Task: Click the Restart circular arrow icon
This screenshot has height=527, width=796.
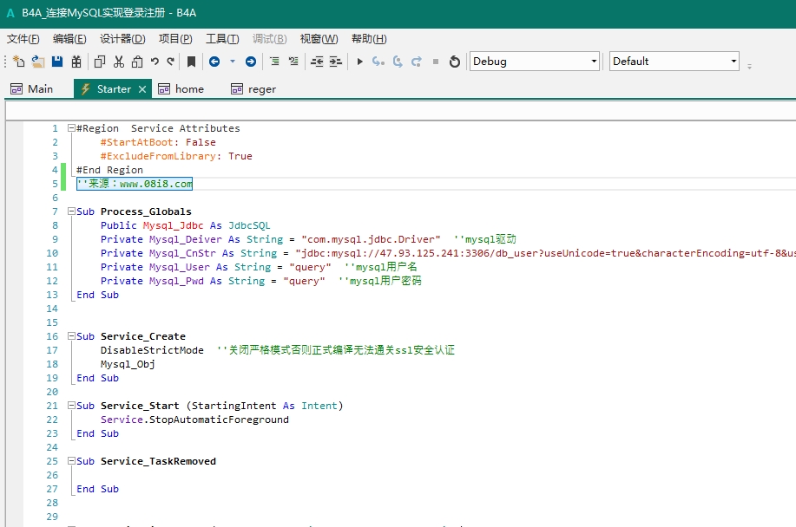Action: pos(454,62)
